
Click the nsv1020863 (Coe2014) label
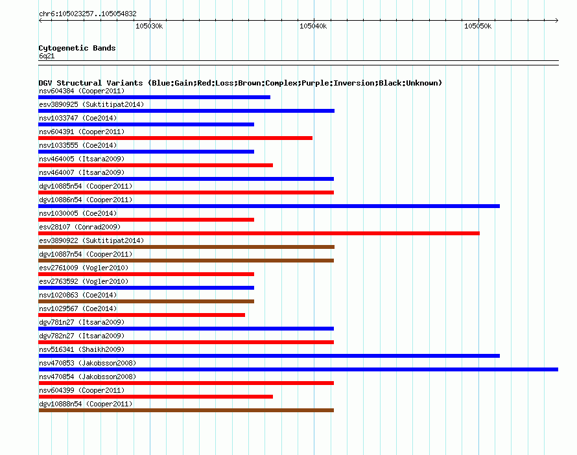78,295
